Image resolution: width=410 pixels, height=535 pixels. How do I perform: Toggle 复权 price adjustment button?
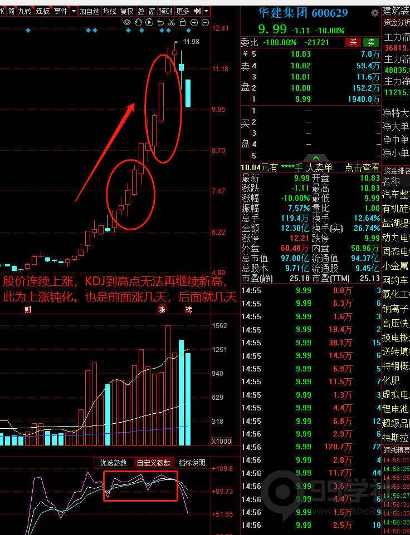[x=126, y=11]
